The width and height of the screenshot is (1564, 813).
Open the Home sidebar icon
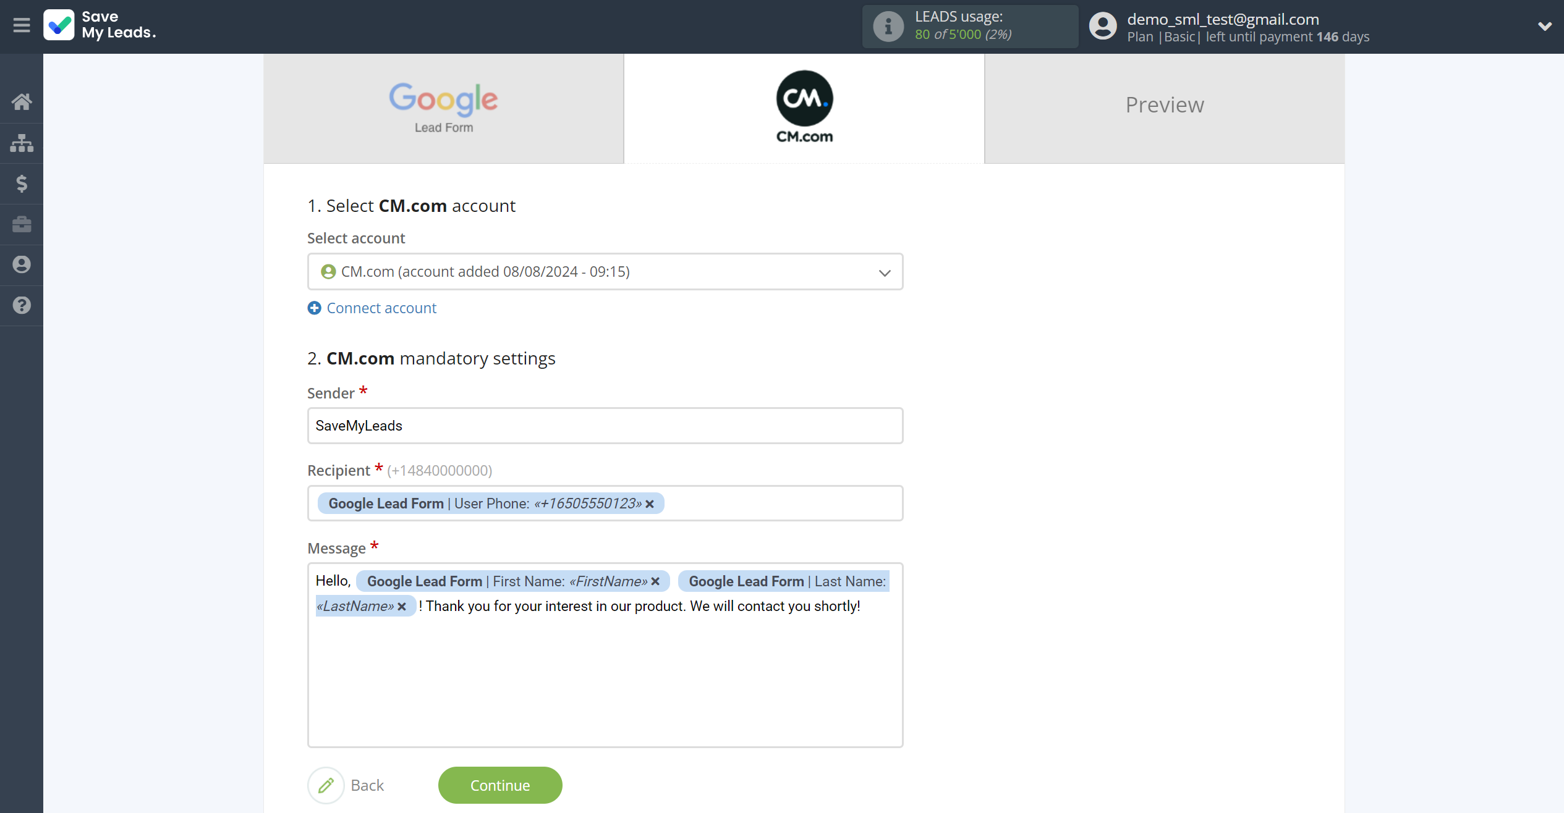(22, 102)
